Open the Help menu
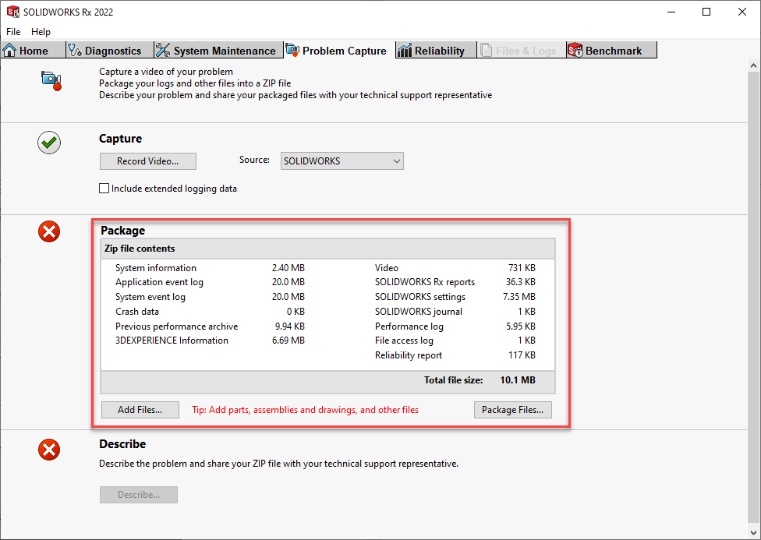761x540 pixels. 41,32
